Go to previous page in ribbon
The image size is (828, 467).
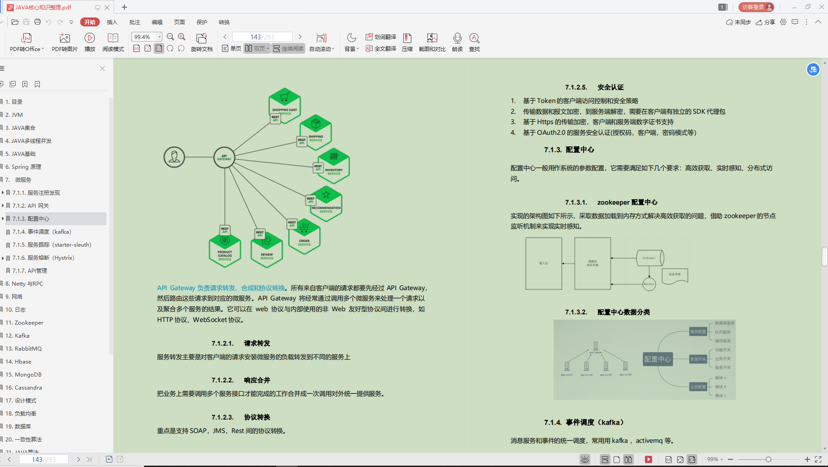(225, 37)
